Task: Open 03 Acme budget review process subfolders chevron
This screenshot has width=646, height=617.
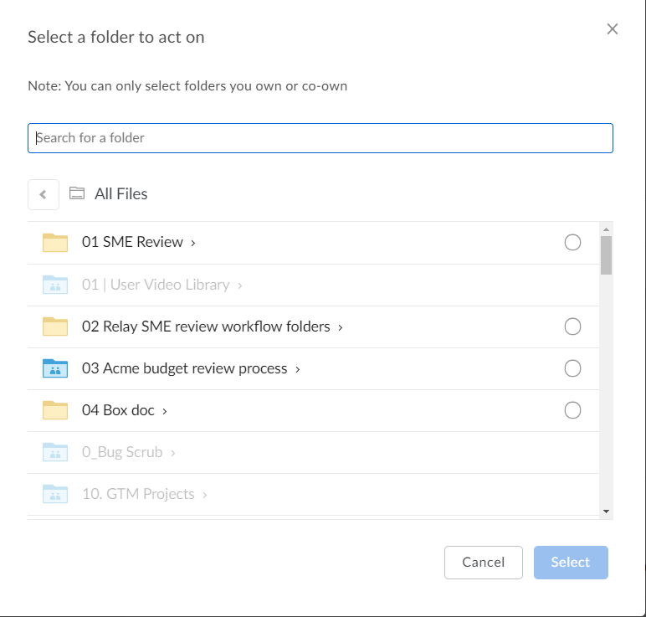Action: click(x=297, y=370)
